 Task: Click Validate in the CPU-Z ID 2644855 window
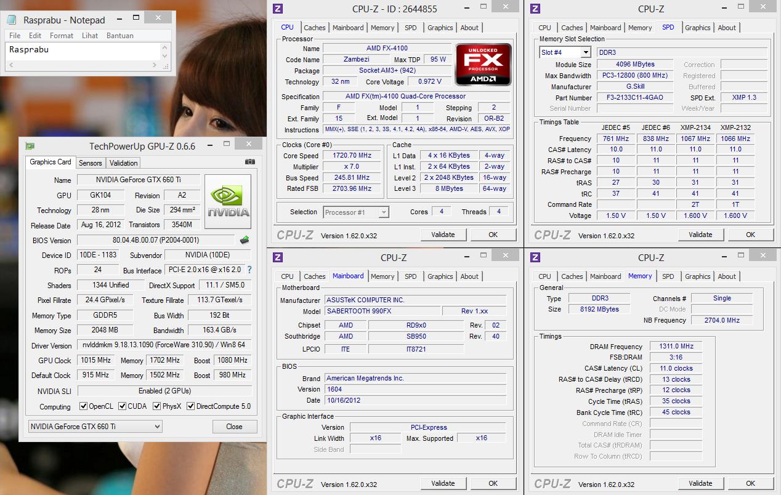443,235
